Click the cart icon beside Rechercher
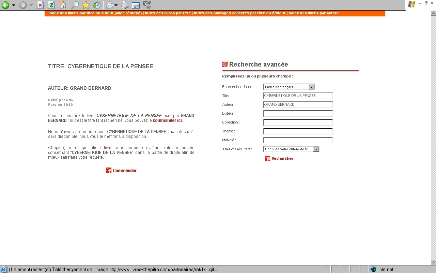This screenshot has height=273, width=436. 268,158
